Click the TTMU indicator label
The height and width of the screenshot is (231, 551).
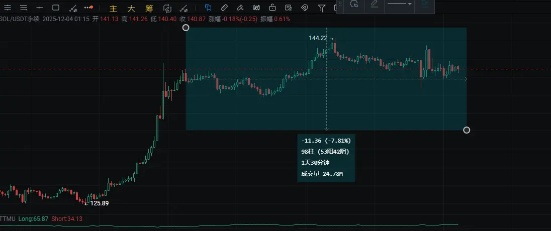(x=8, y=219)
